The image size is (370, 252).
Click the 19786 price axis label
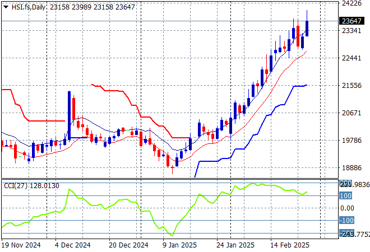pos(350,141)
